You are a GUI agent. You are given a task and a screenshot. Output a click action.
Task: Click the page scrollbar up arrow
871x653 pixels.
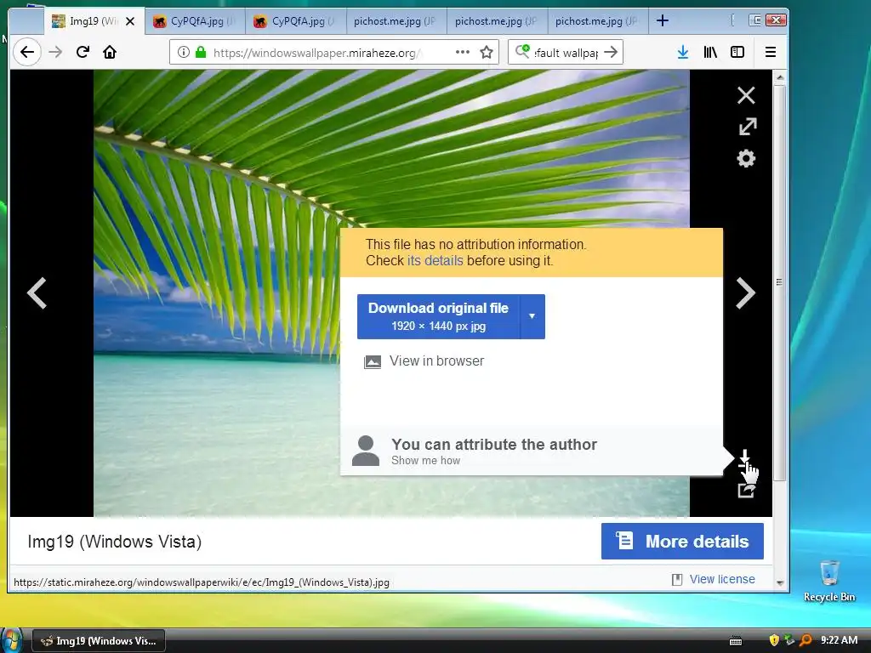coord(780,77)
